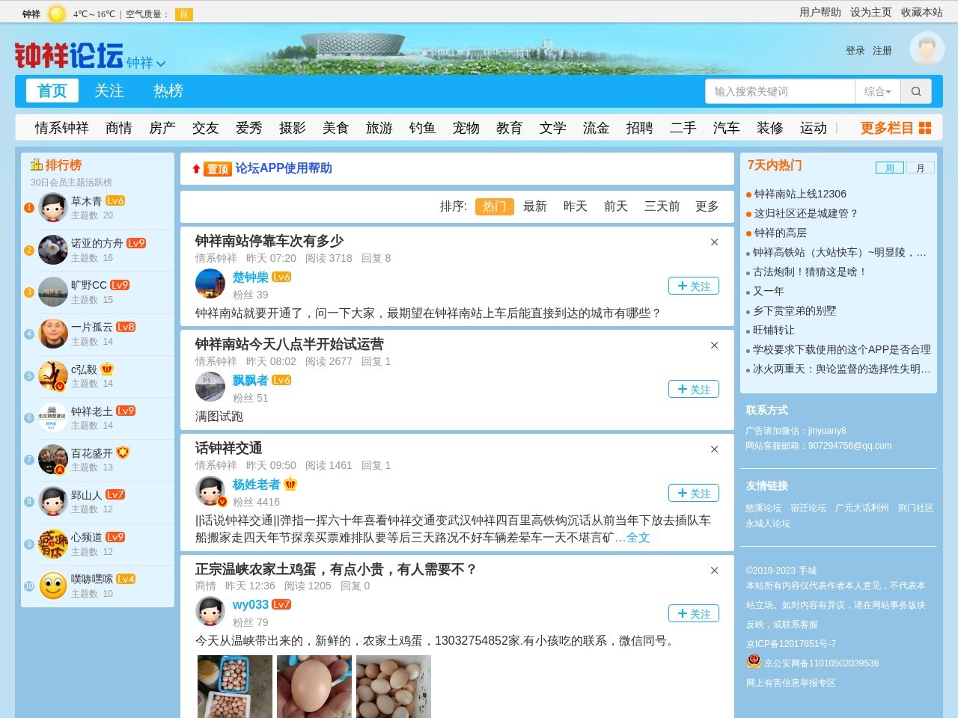
Task: Follow 飘飘者 with the 关注 button
Action: tap(693, 389)
